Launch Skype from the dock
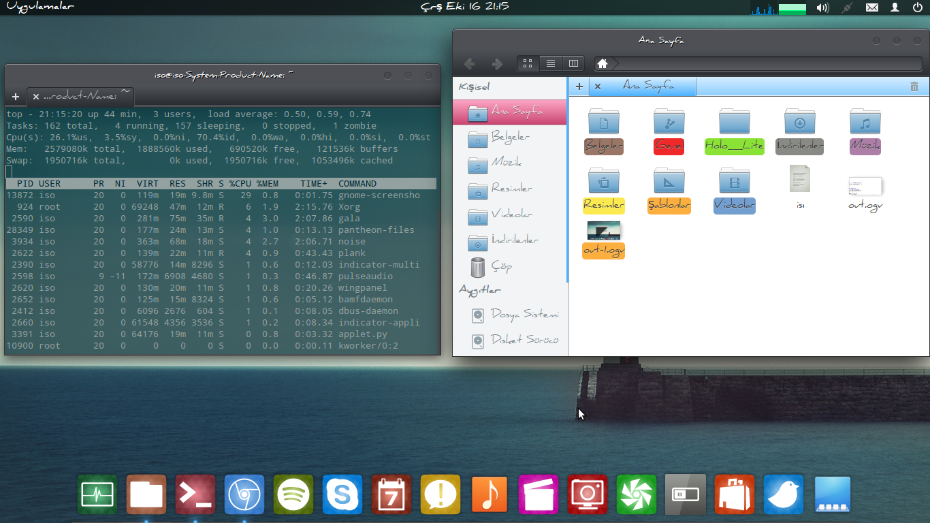The width and height of the screenshot is (930, 523). pos(342,494)
